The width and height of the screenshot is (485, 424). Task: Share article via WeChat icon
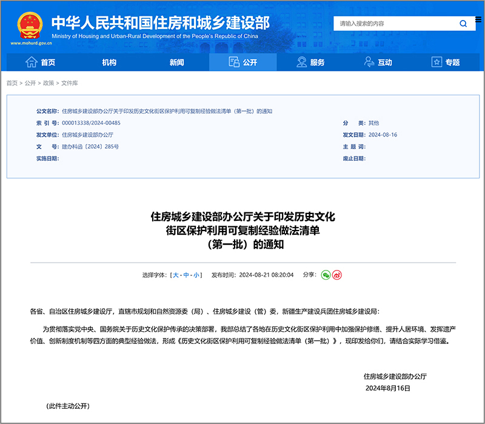pyautogui.click(x=326, y=275)
